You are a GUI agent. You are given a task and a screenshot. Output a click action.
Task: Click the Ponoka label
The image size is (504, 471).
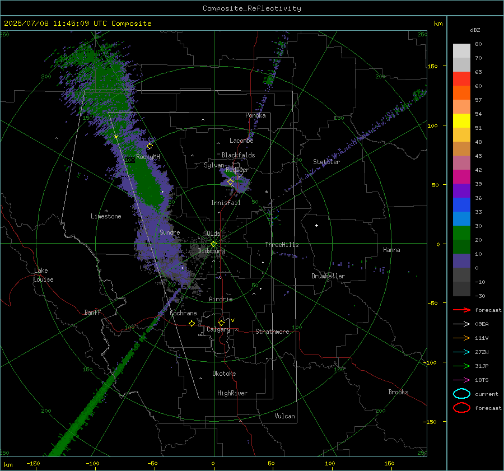pyautogui.click(x=255, y=115)
